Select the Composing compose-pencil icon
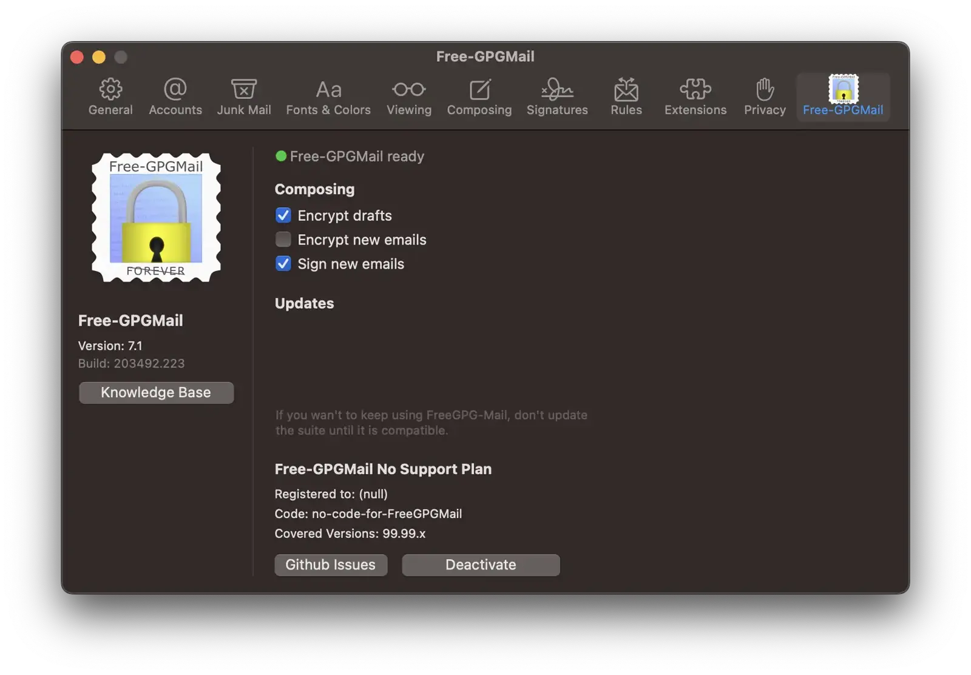This screenshot has height=675, width=971. click(479, 96)
